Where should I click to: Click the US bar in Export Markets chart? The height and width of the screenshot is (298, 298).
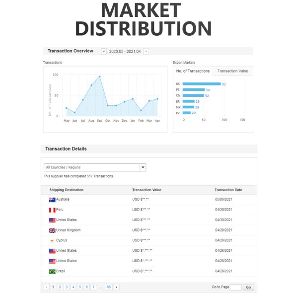(x=202, y=84)
